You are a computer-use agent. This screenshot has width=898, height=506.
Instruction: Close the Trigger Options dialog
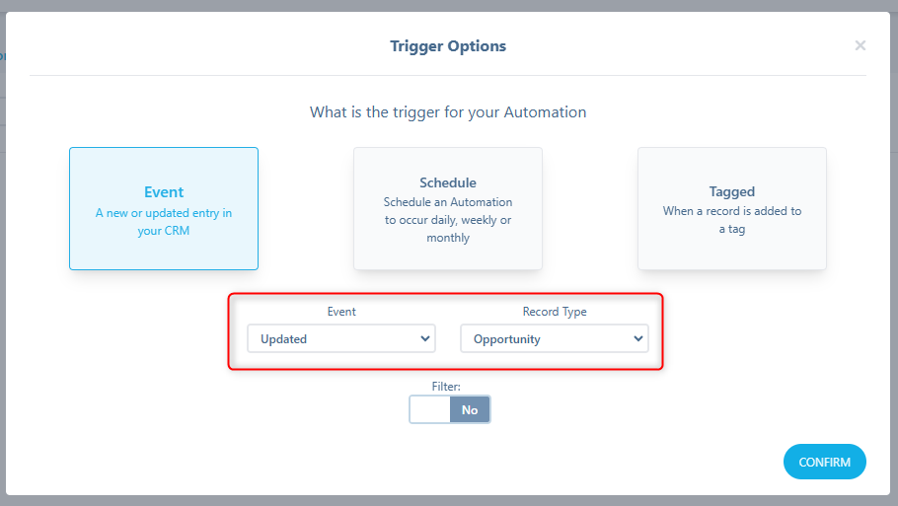pyautogui.click(x=861, y=45)
